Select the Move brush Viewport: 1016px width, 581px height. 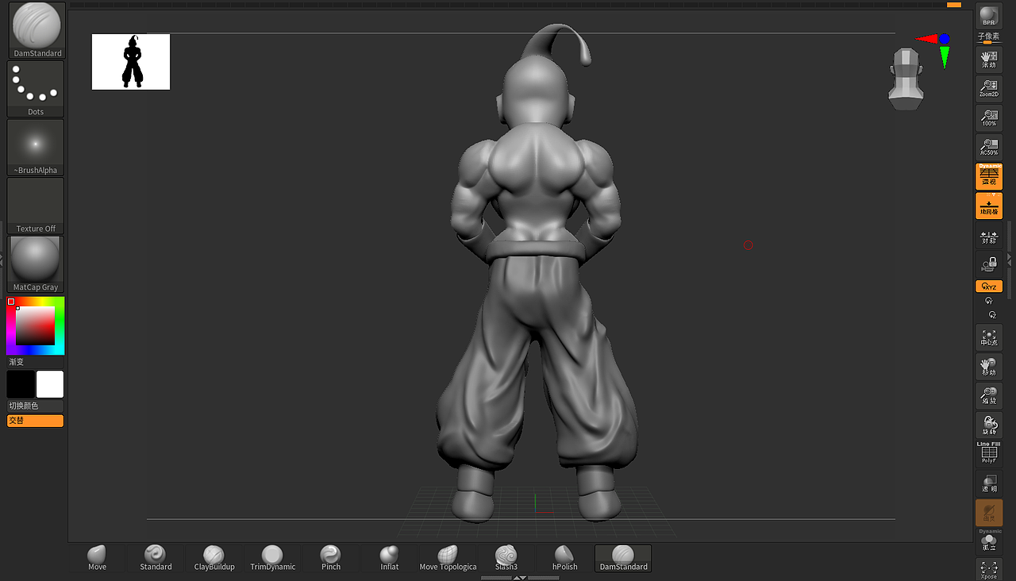[x=97, y=558]
